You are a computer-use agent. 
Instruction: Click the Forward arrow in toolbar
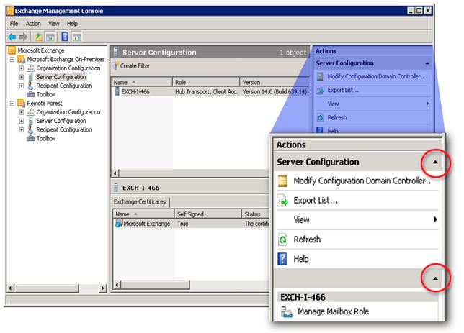[x=23, y=37]
